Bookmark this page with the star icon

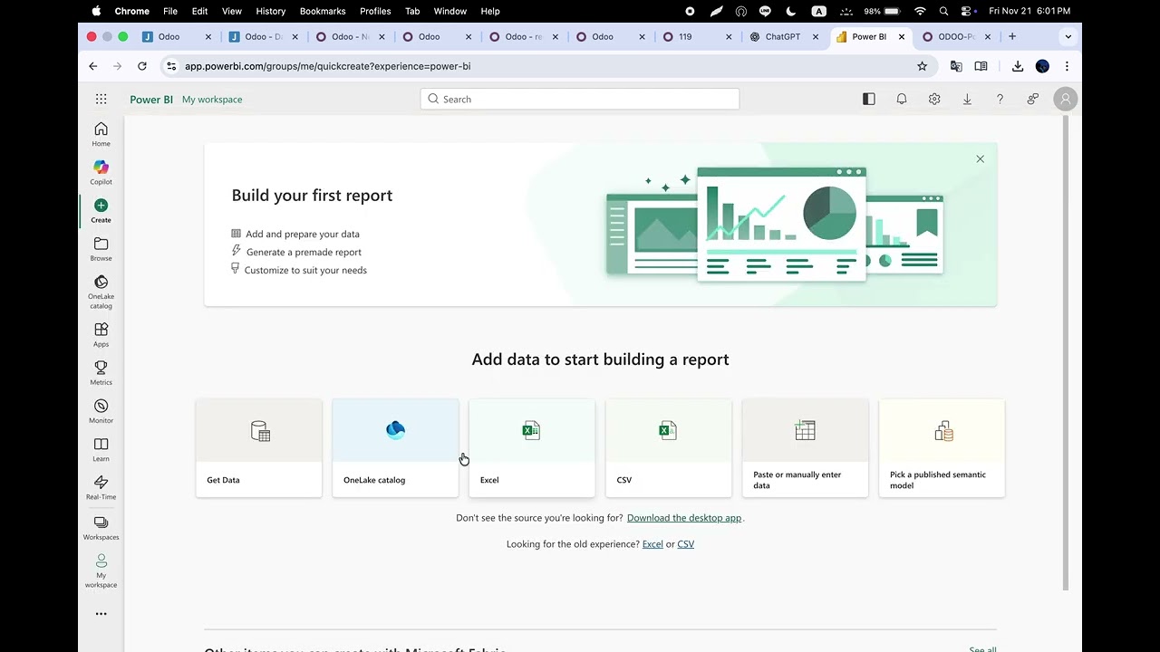click(x=922, y=66)
